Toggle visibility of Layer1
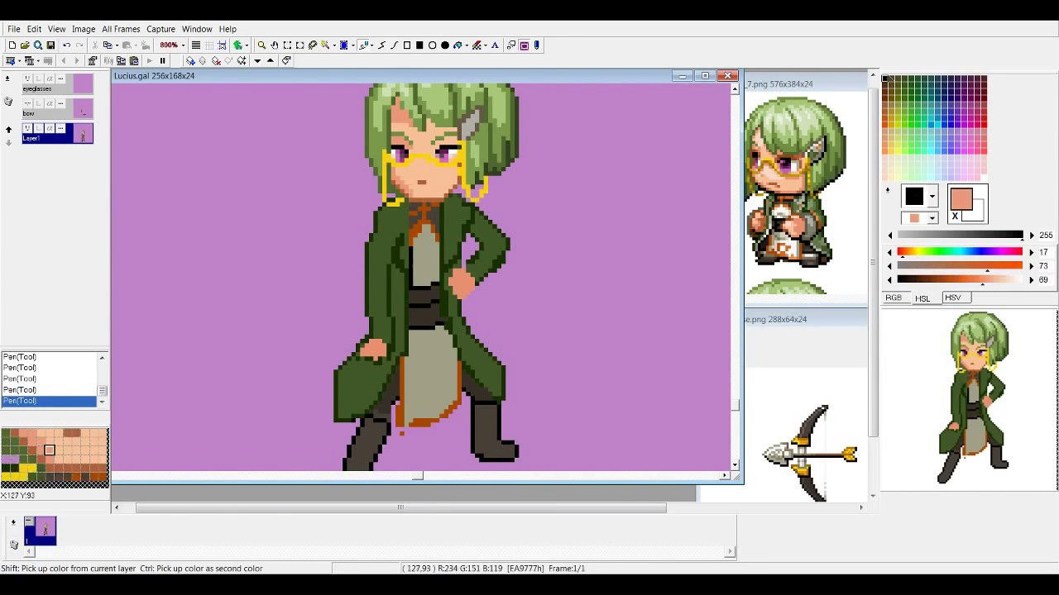 point(27,128)
